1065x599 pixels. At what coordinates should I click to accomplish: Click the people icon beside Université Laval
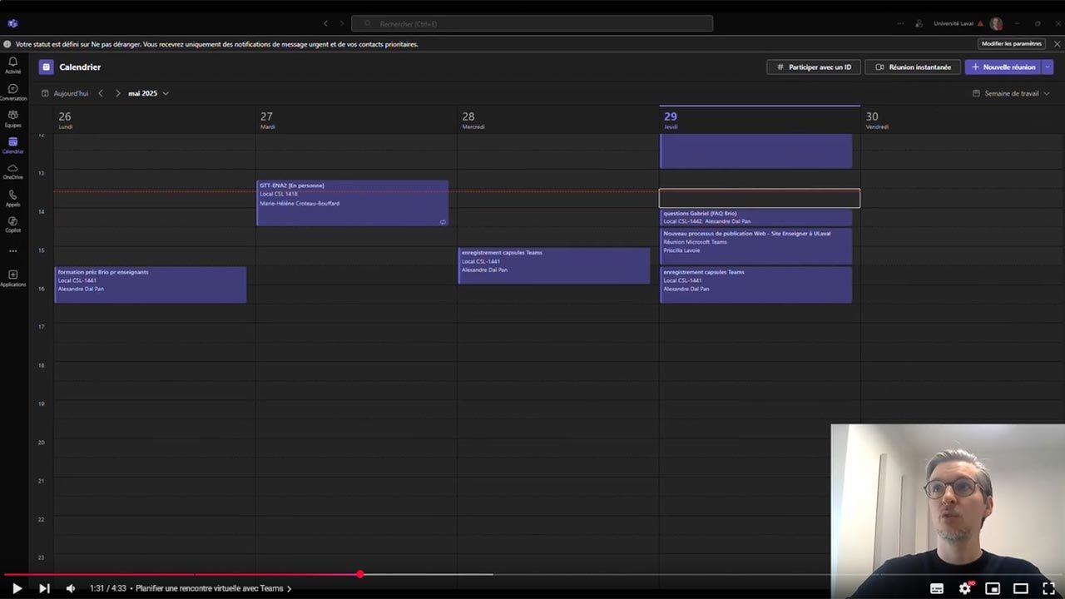coord(919,23)
